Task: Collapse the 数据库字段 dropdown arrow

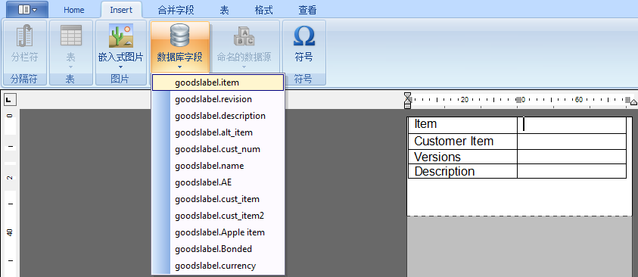Action: (x=180, y=67)
